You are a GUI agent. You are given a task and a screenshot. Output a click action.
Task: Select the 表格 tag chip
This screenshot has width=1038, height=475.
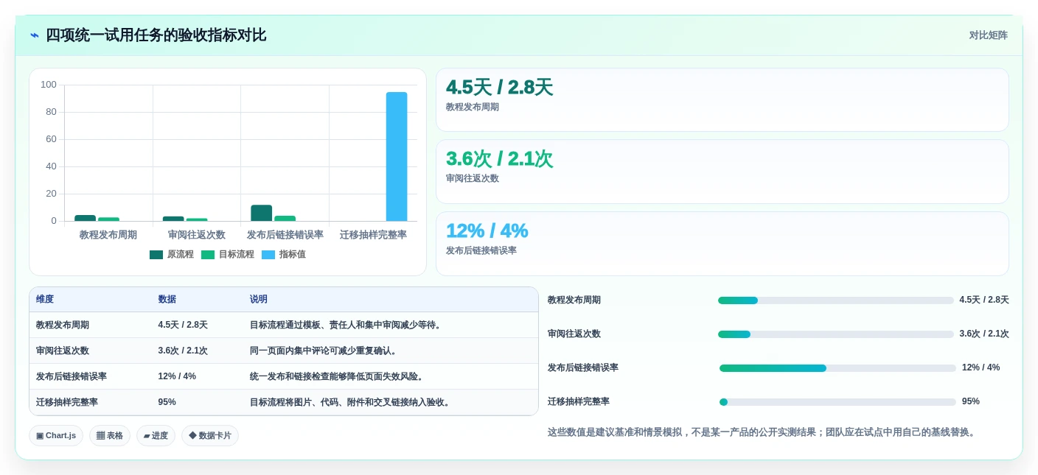110,435
